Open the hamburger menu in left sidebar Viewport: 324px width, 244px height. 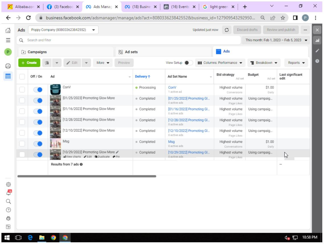(8, 40)
